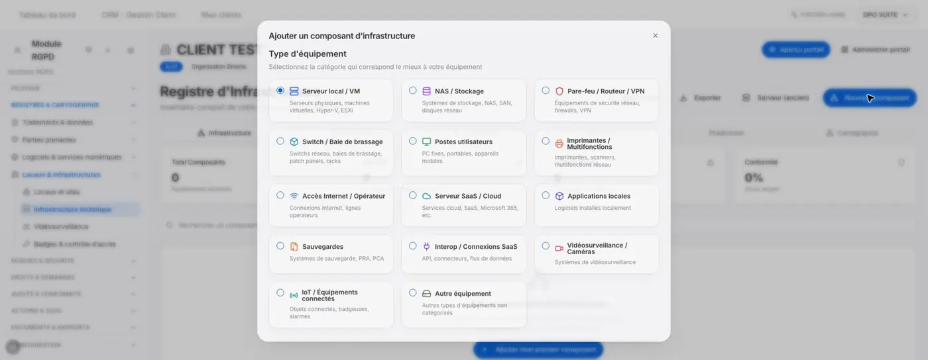Open Infrastructure technique in sidebar

click(80, 209)
